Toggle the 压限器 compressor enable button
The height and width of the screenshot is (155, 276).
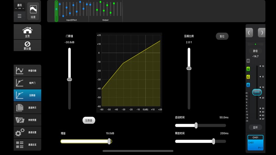(89, 120)
